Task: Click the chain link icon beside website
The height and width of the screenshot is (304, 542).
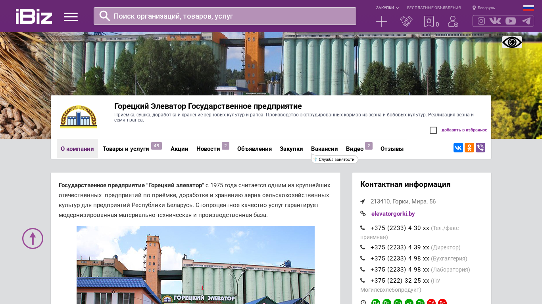Action: (x=363, y=214)
